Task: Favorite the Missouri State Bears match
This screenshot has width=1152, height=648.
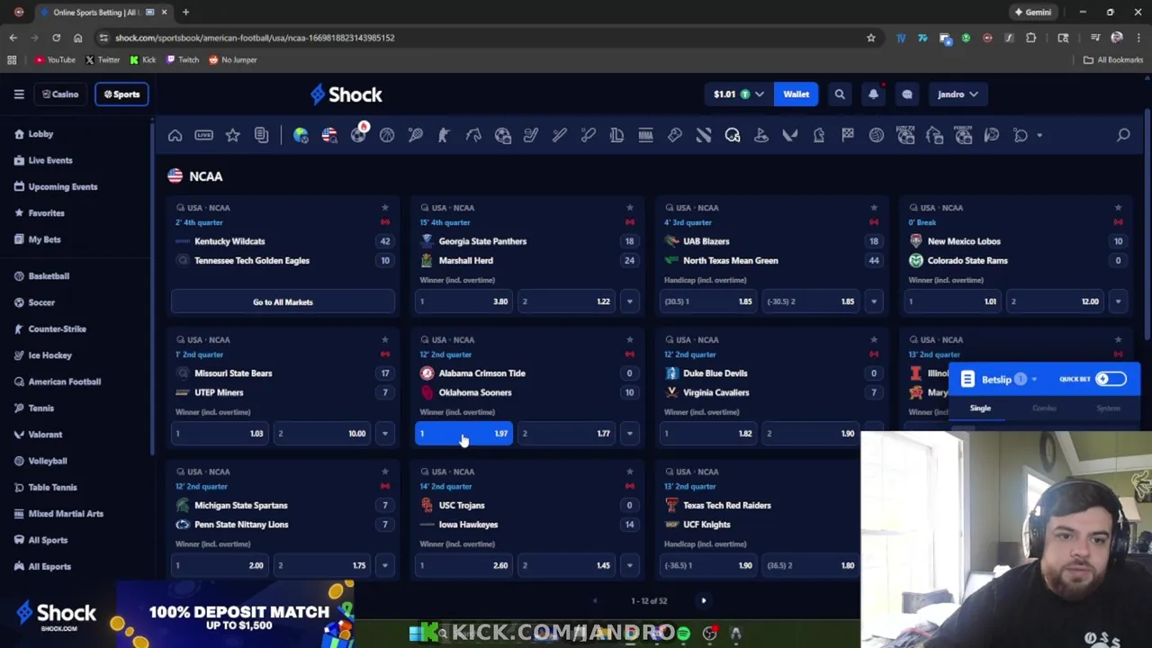Action: [384, 339]
